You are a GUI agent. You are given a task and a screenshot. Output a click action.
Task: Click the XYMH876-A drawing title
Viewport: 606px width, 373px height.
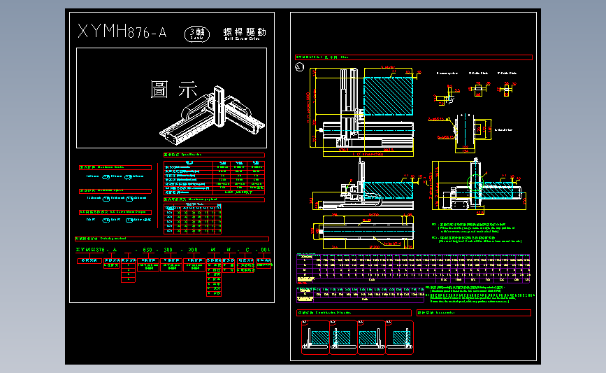(122, 31)
